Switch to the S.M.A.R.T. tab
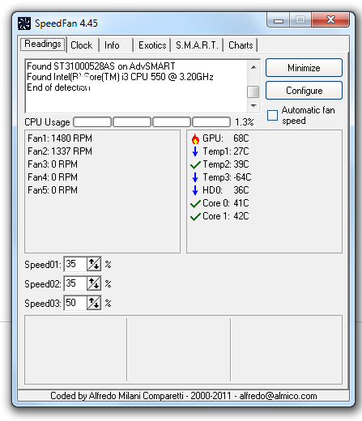 tap(197, 45)
